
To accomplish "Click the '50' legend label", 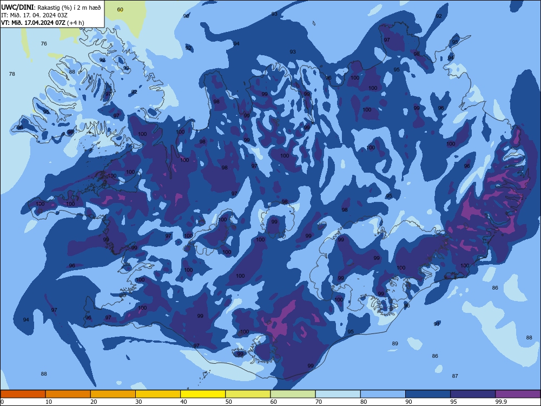I will (x=228, y=402).
